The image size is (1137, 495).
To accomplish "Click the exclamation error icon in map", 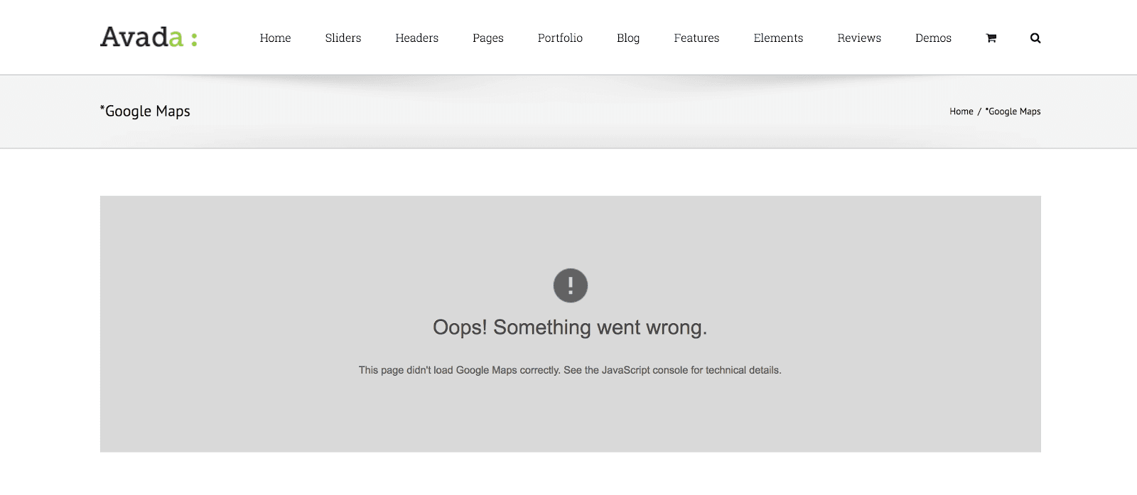I will coord(571,285).
